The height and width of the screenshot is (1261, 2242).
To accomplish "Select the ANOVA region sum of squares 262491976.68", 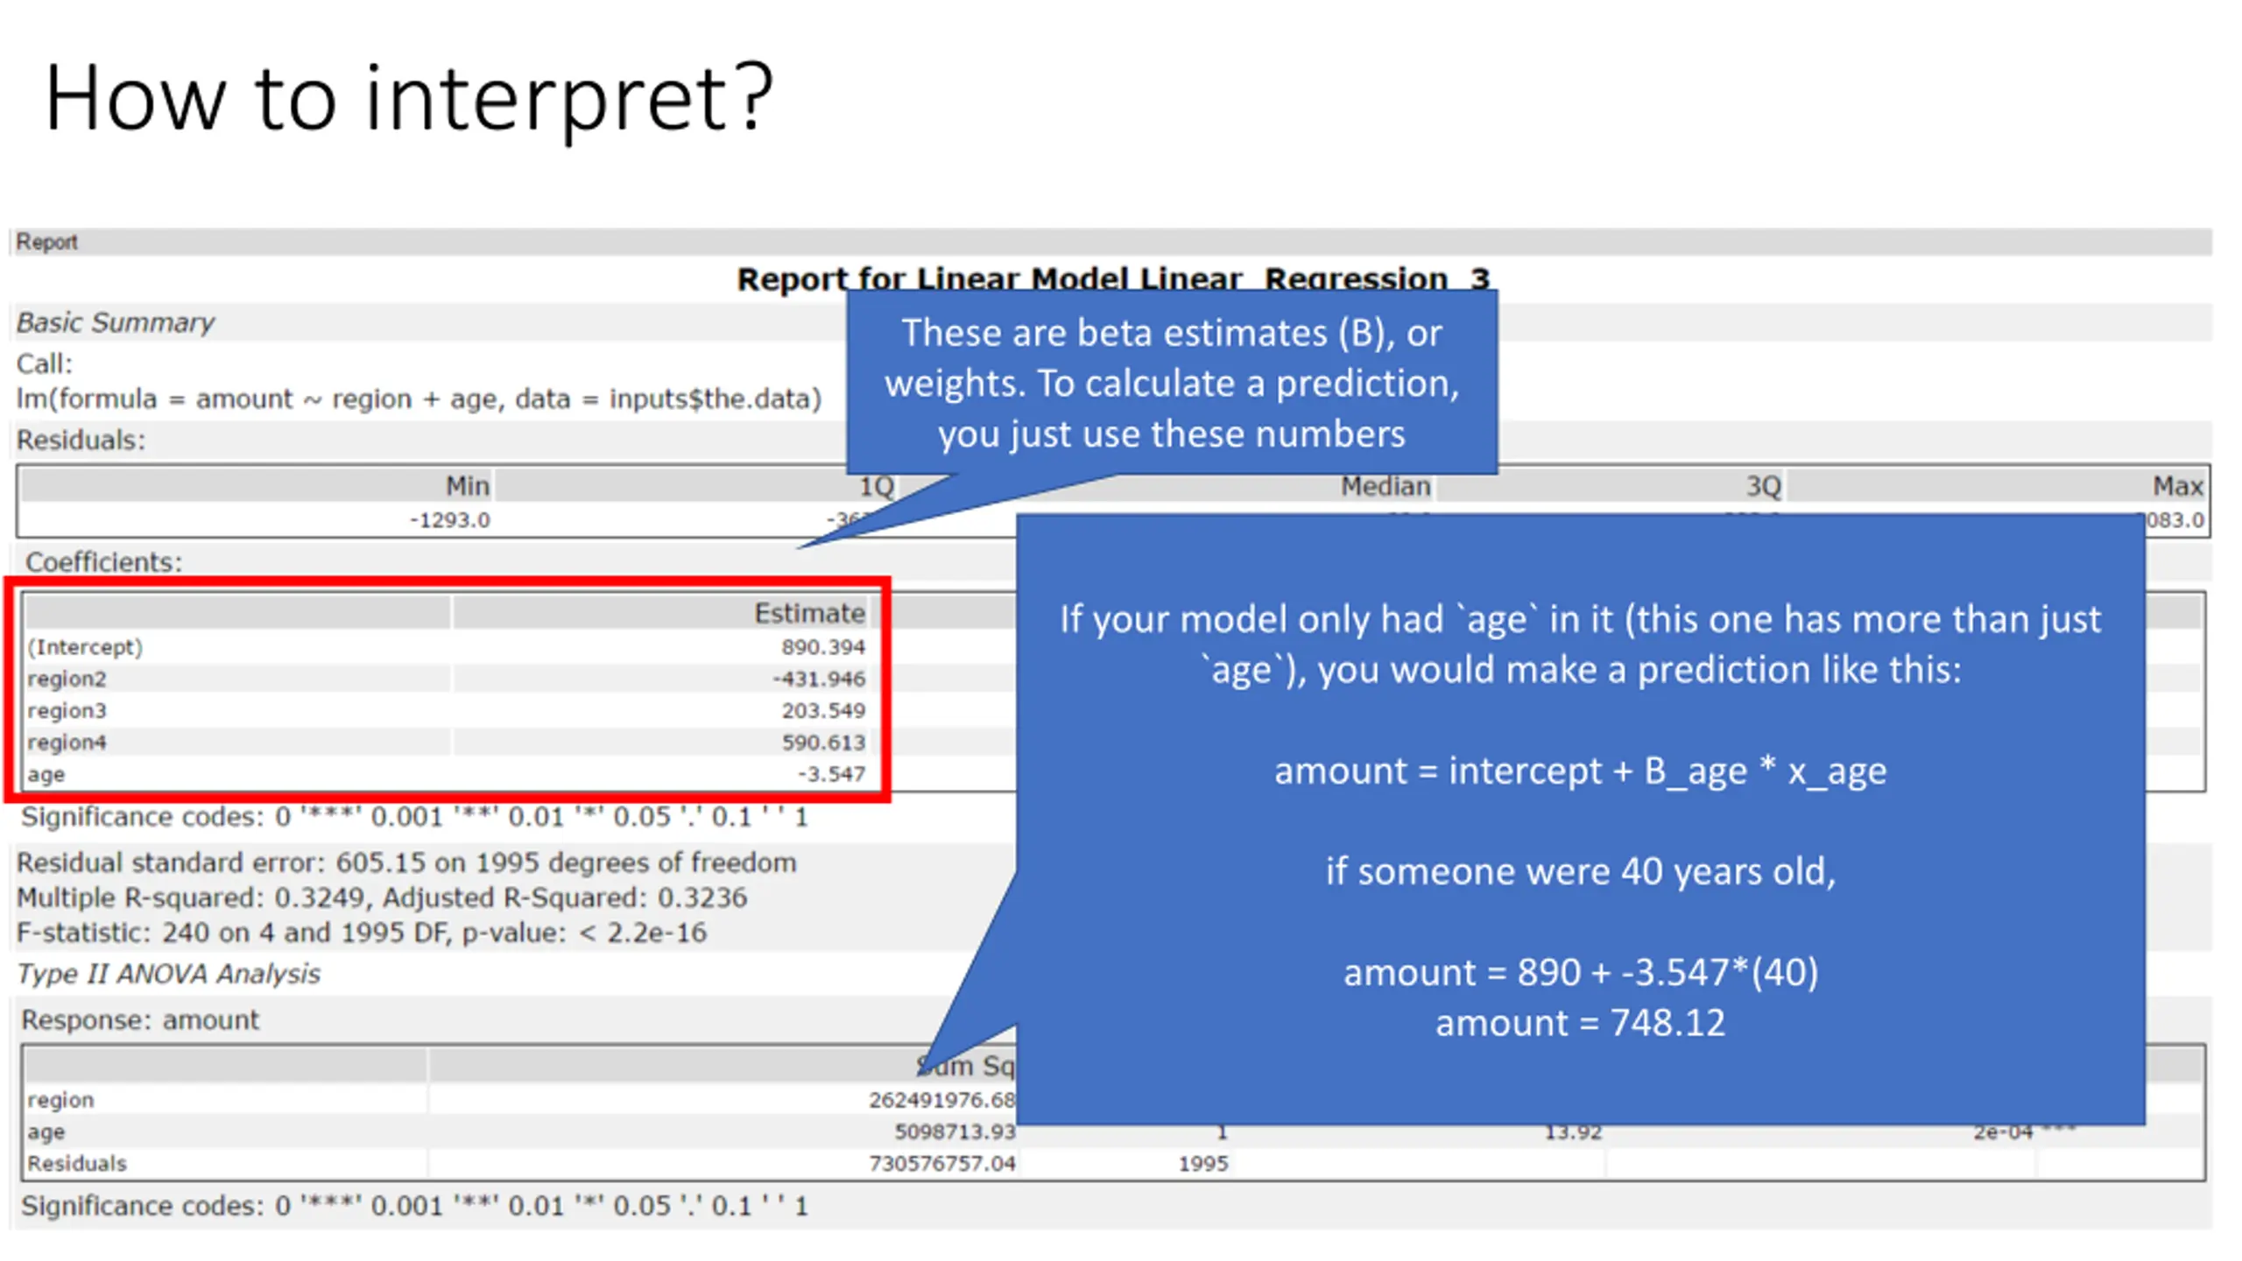I will coord(941,1101).
